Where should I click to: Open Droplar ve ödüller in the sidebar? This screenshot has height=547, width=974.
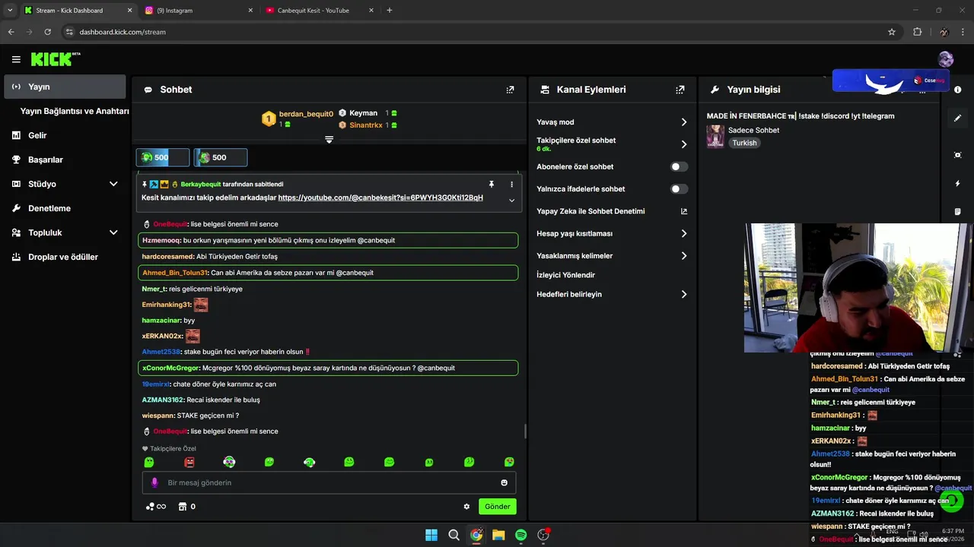click(x=65, y=257)
